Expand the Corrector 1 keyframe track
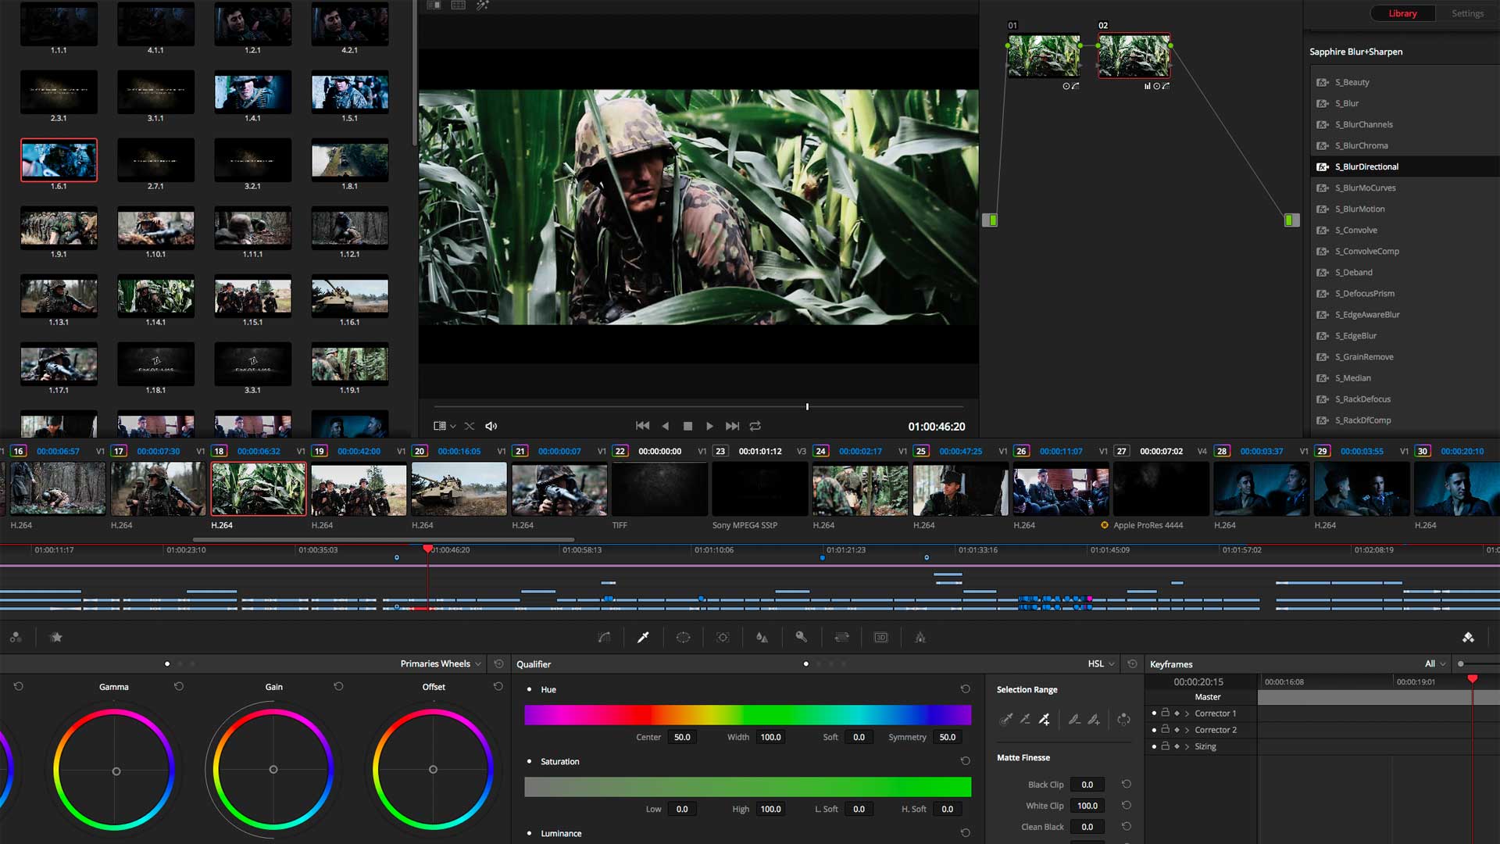1500x844 pixels. point(1187,713)
